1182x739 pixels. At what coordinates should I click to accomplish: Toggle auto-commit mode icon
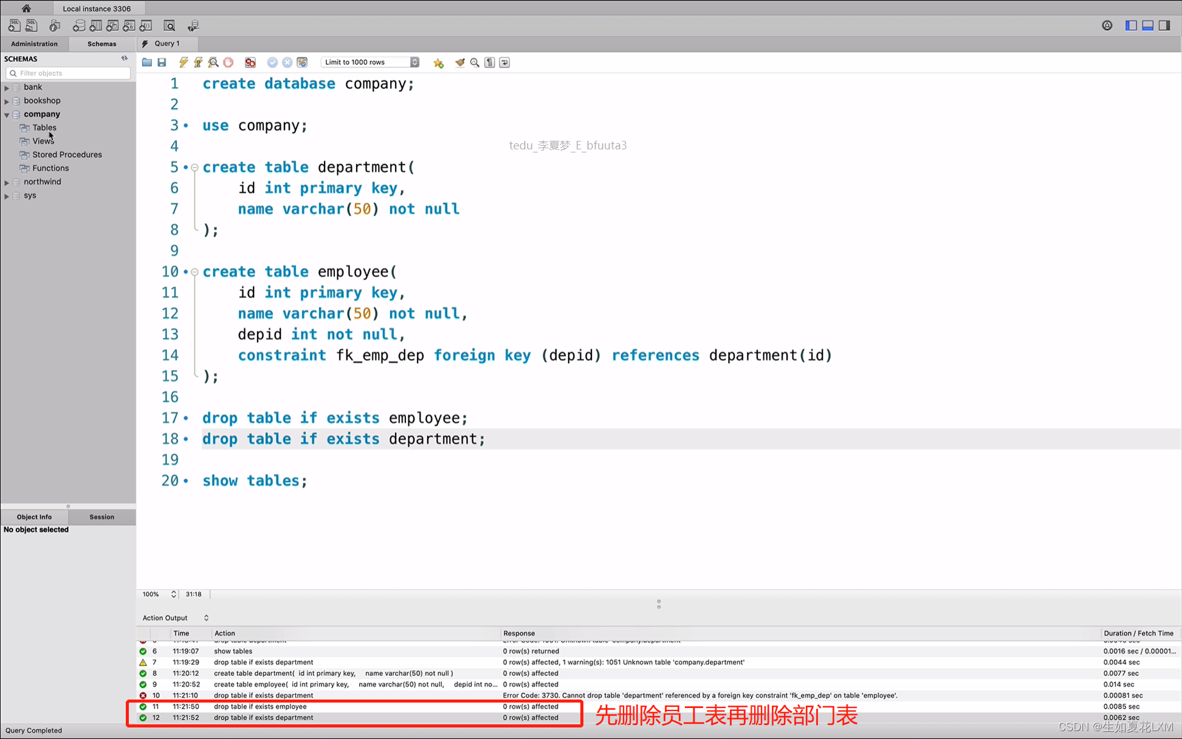[302, 63]
